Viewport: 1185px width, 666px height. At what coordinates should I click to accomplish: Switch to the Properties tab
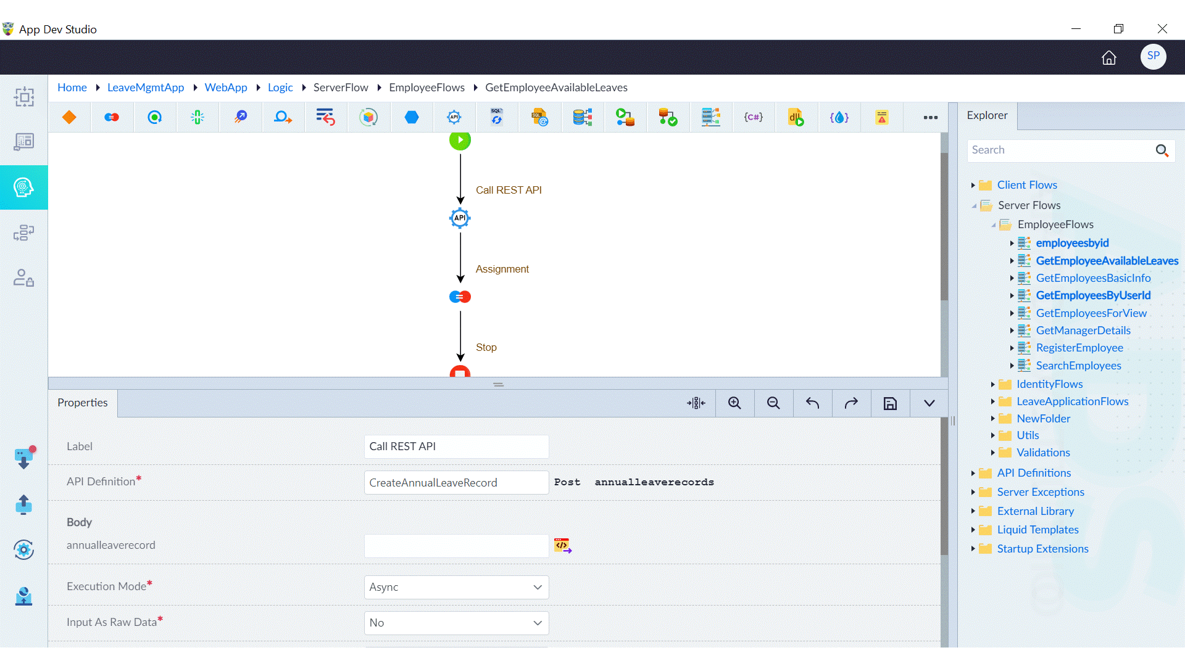(x=83, y=403)
